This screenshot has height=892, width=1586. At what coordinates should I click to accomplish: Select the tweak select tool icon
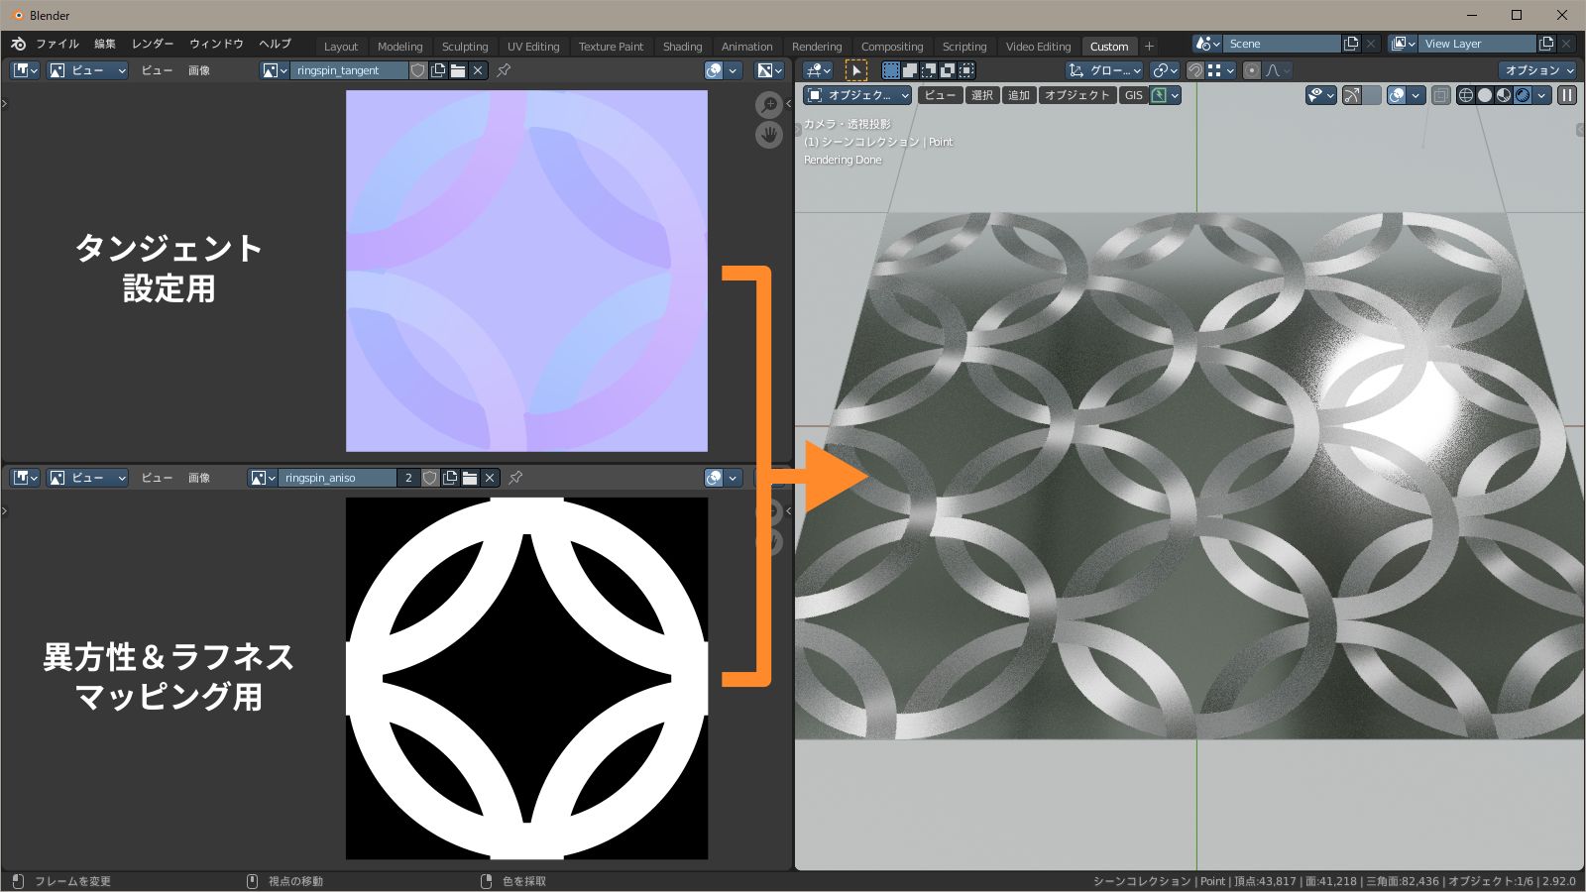pyautogui.click(x=856, y=70)
